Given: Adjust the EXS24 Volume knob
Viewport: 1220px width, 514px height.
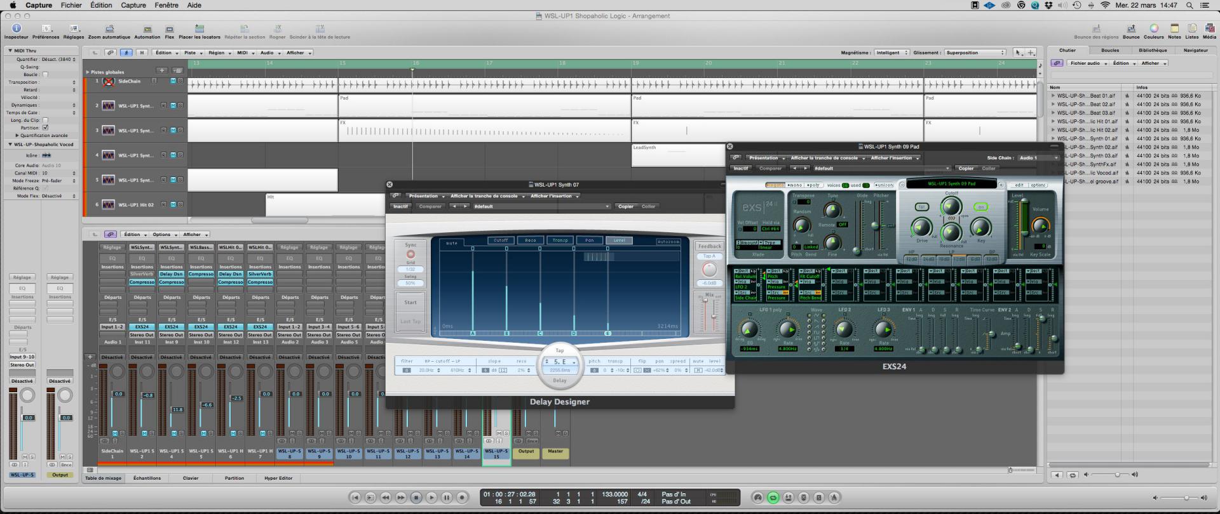Looking at the screenshot, I should [1040, 226].
